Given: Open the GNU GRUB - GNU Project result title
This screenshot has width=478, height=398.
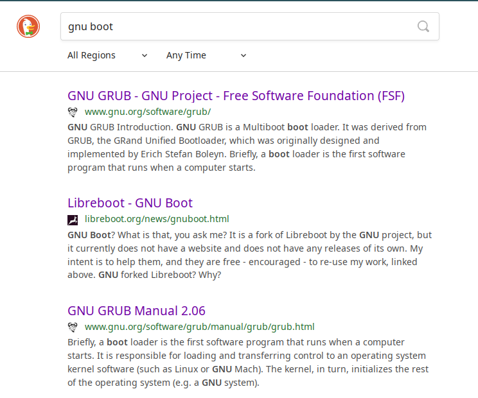Looking at the screenshot, I should point(236,96).
